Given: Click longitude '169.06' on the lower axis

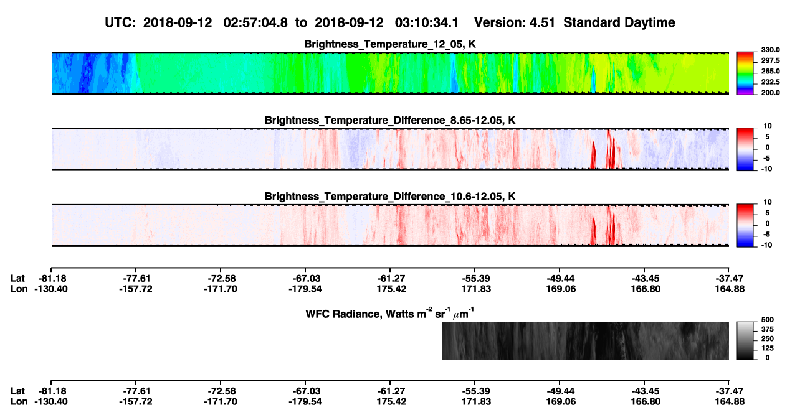Looking at the screenshot, I should click(560, 401).
